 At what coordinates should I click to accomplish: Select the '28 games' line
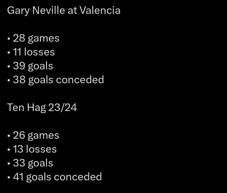[36, 38]
